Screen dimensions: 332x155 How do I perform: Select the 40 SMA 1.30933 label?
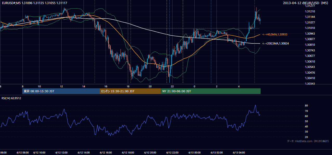coord(275,34)
